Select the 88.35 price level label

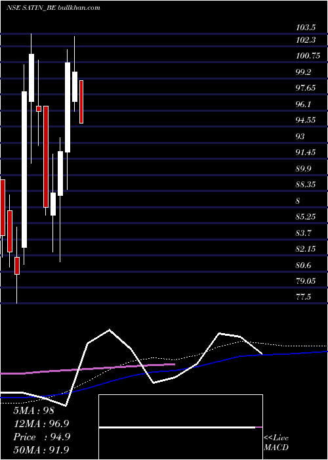pyautogui.click(x=306, y=184)
